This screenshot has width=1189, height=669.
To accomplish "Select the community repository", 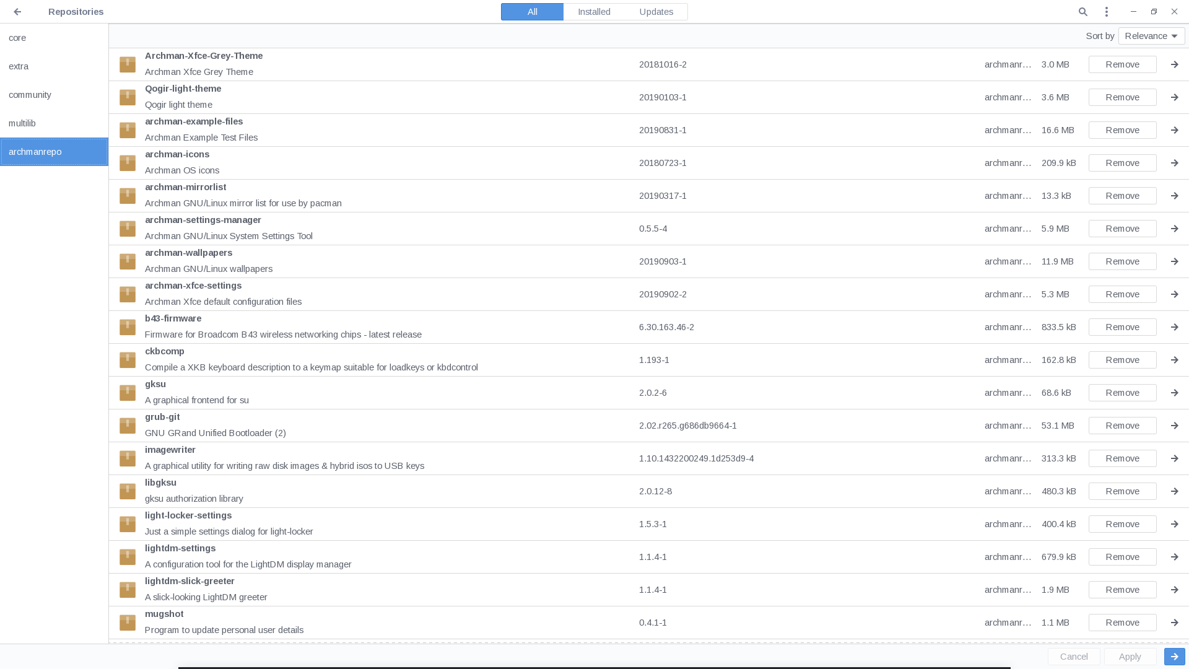I will 54,95.
